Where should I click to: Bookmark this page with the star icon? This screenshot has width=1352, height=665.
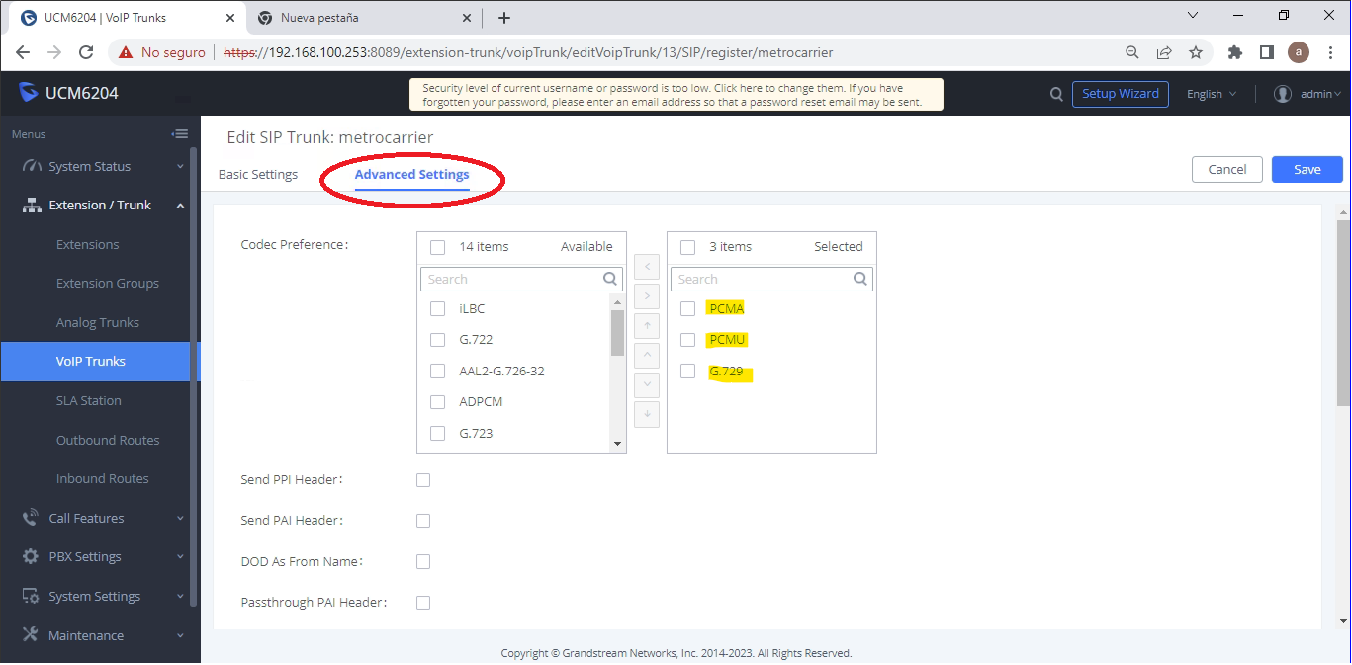pyautogui.click(x=1196, y=52)
